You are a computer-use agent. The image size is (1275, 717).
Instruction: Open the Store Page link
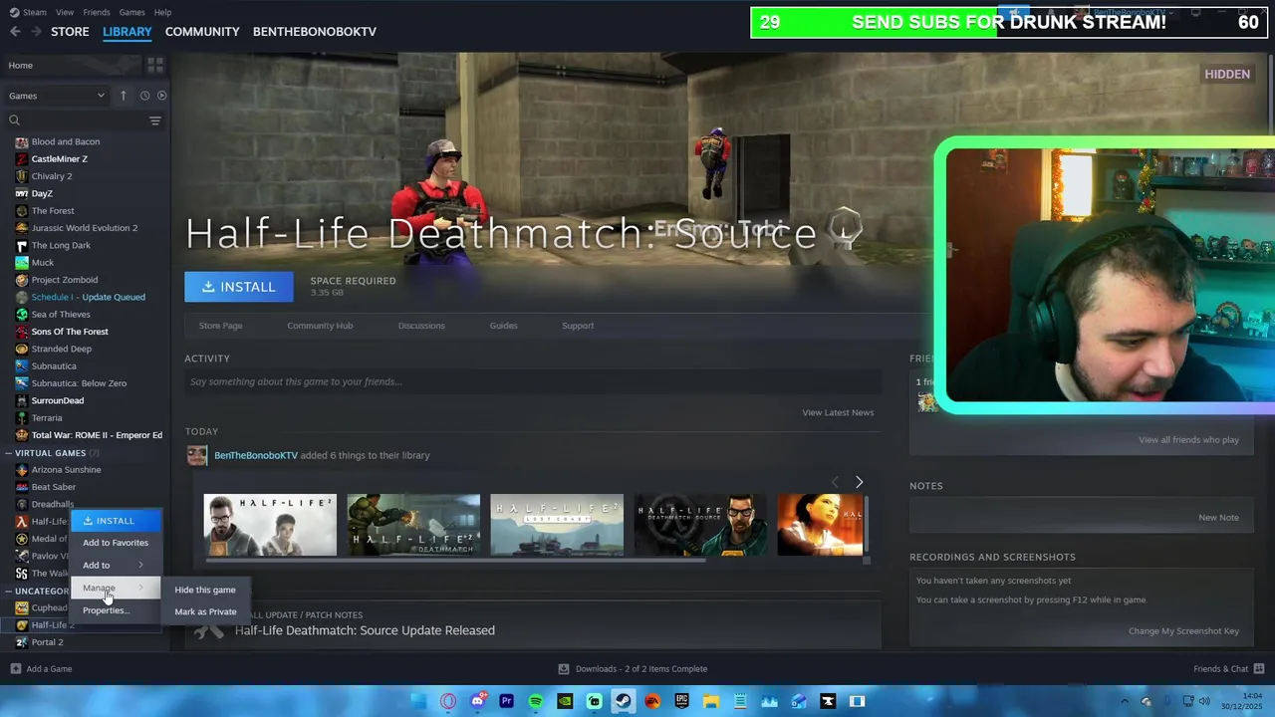coord(220,326)
